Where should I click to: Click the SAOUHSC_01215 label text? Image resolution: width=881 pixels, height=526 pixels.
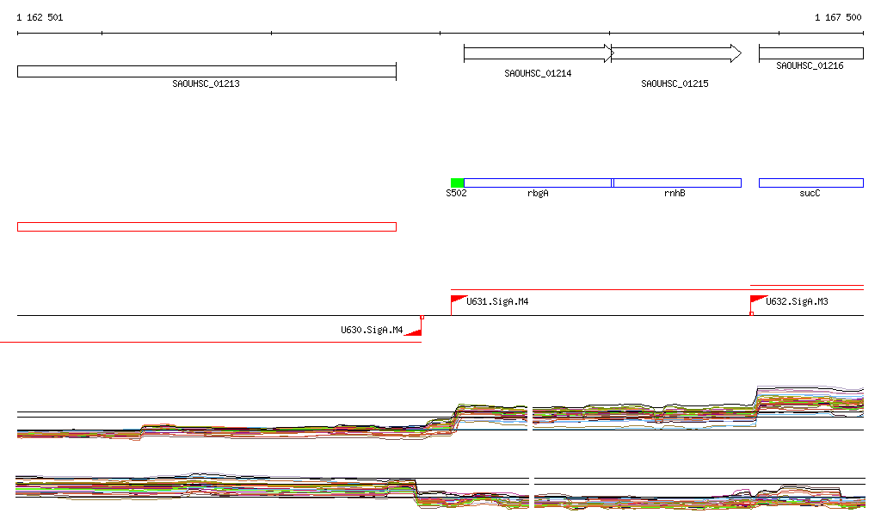pos(675,84)
